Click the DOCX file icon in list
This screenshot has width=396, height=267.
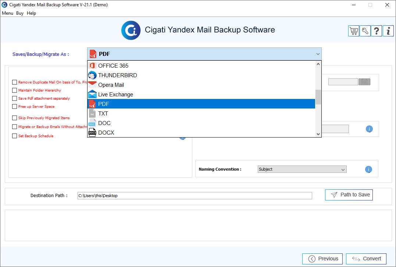[x=92, y=133]
